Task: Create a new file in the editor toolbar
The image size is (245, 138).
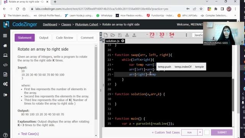Action: pos(106,35)
